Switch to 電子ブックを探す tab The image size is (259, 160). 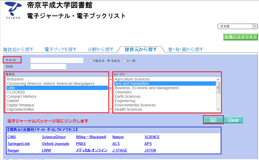point(61,49)
